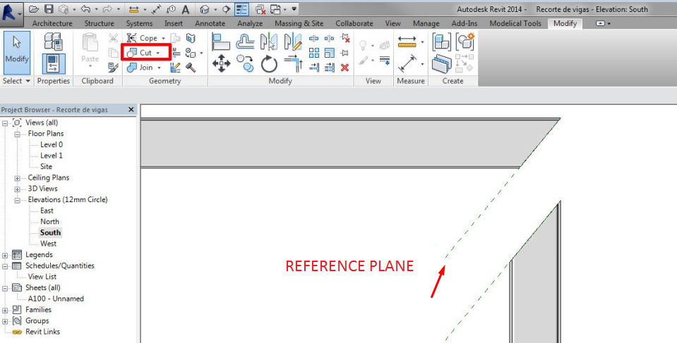Activate the Copy tool in Modify panel
677x343 pixels.
245,63
